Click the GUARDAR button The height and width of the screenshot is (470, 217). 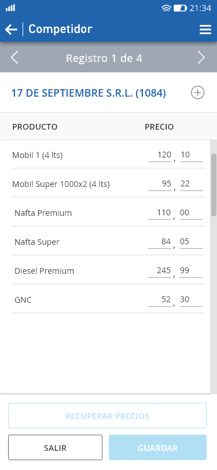point(157,447)
